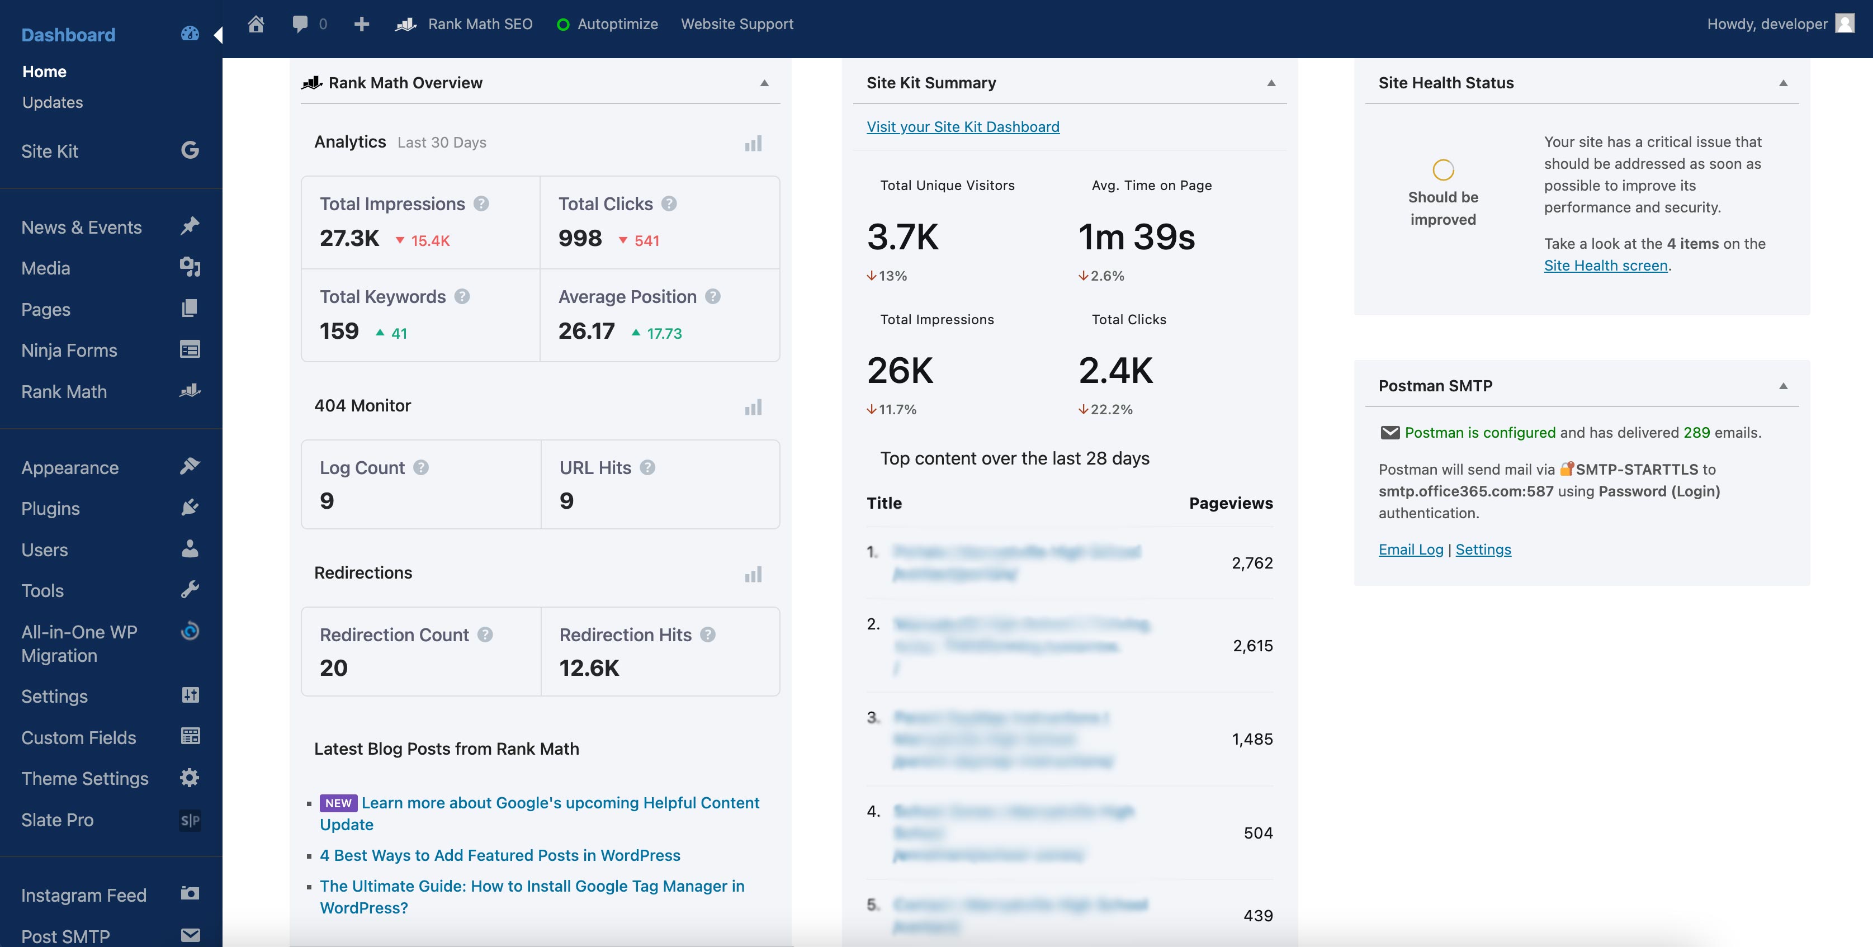Click the Ninja Forms icon in sidebar
Image resolution: width=1873 pixels, height=947 pixels.
pyautogui.click(x=190, y=349)
